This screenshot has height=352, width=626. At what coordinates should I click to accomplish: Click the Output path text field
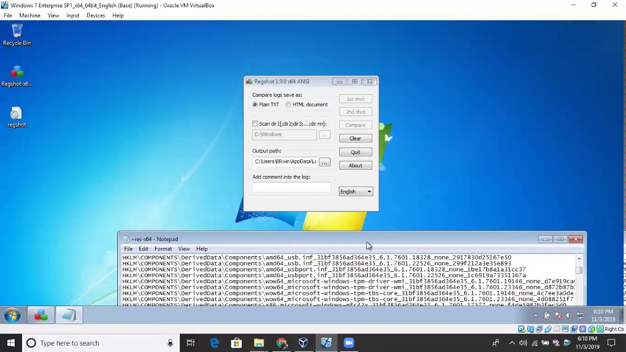click(285, 162)
